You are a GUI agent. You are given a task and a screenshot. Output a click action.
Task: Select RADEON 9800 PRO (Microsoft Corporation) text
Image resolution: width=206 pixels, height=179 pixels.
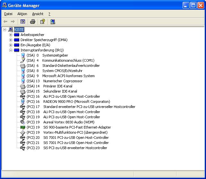77,102
